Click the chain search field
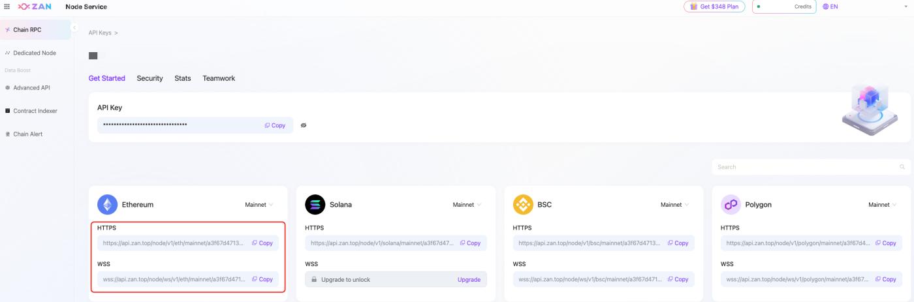 [x=806, y=167]
